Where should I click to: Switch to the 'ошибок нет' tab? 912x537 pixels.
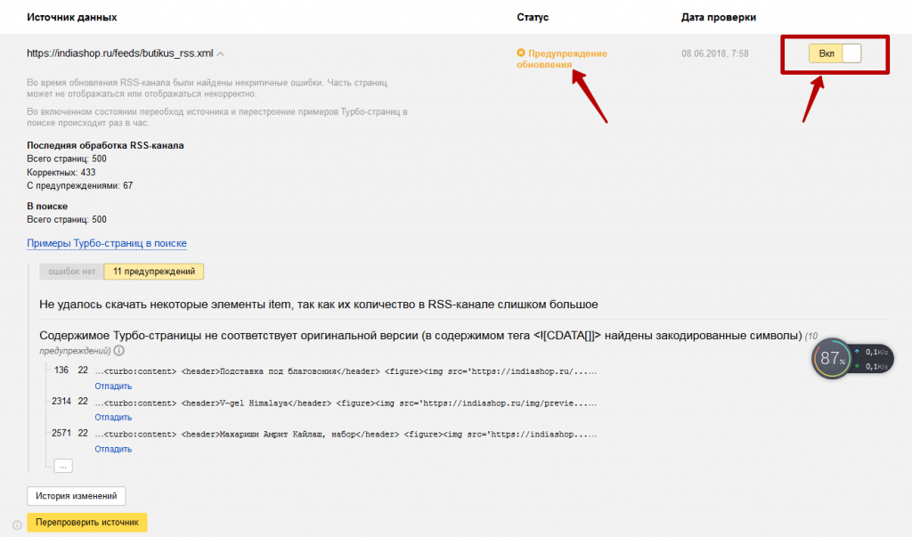tap(71, 273)
